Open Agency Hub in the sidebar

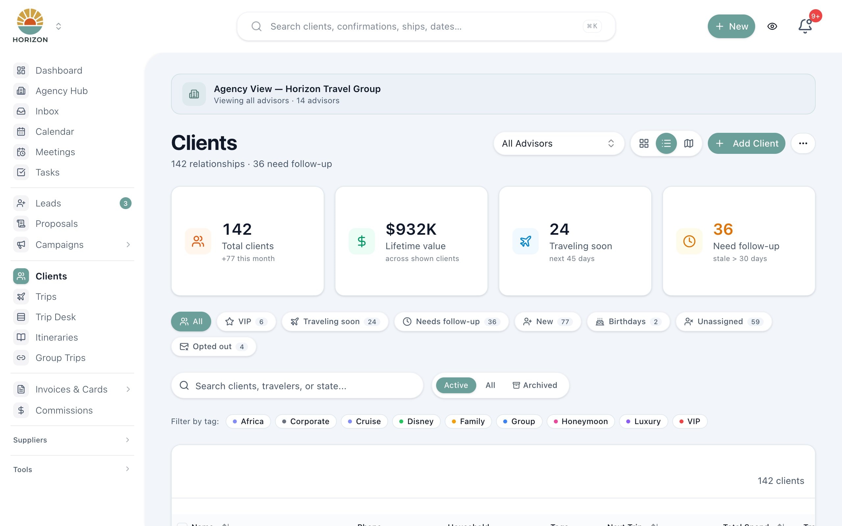[x=72, y=91]
